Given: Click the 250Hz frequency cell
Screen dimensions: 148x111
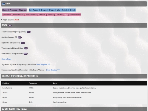Looking at the screenshot, I should tap(31, 93).
